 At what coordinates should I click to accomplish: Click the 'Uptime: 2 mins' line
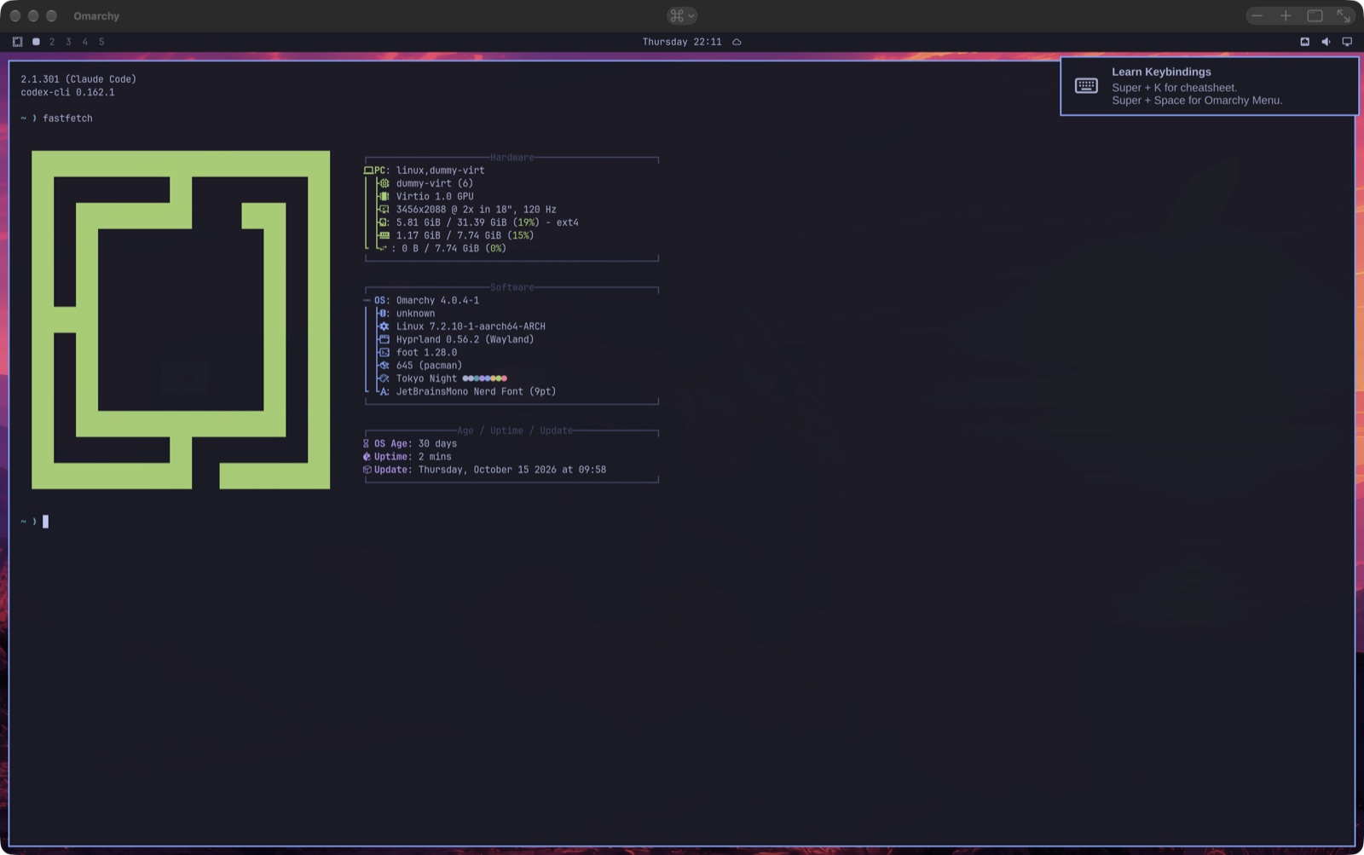coord(407,457)
